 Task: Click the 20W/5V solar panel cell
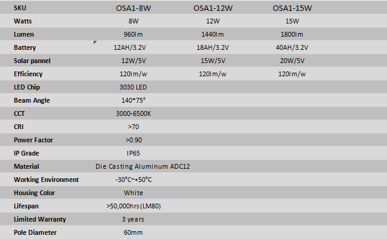click(292, 61)
